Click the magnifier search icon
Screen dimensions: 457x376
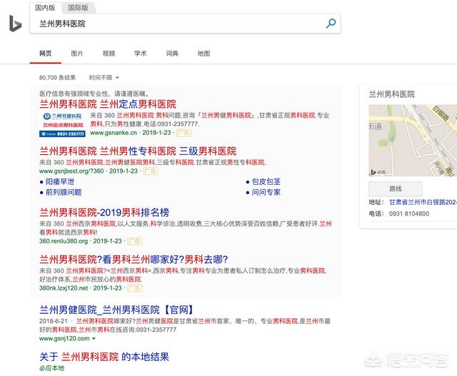[331, 24]
